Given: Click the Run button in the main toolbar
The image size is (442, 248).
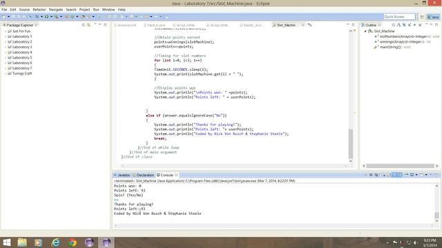Looking at the screenshot, I should (46, 17).
